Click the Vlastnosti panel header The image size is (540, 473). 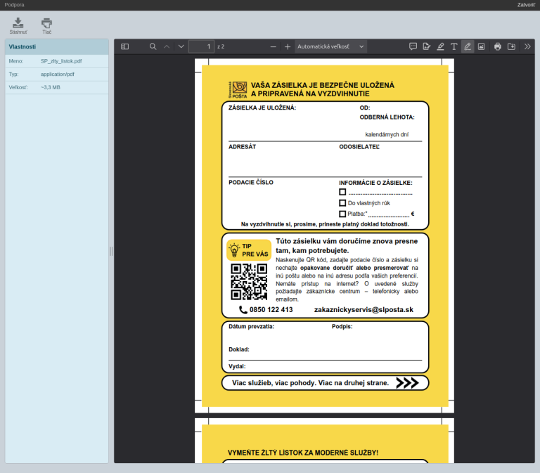(57, 47)
